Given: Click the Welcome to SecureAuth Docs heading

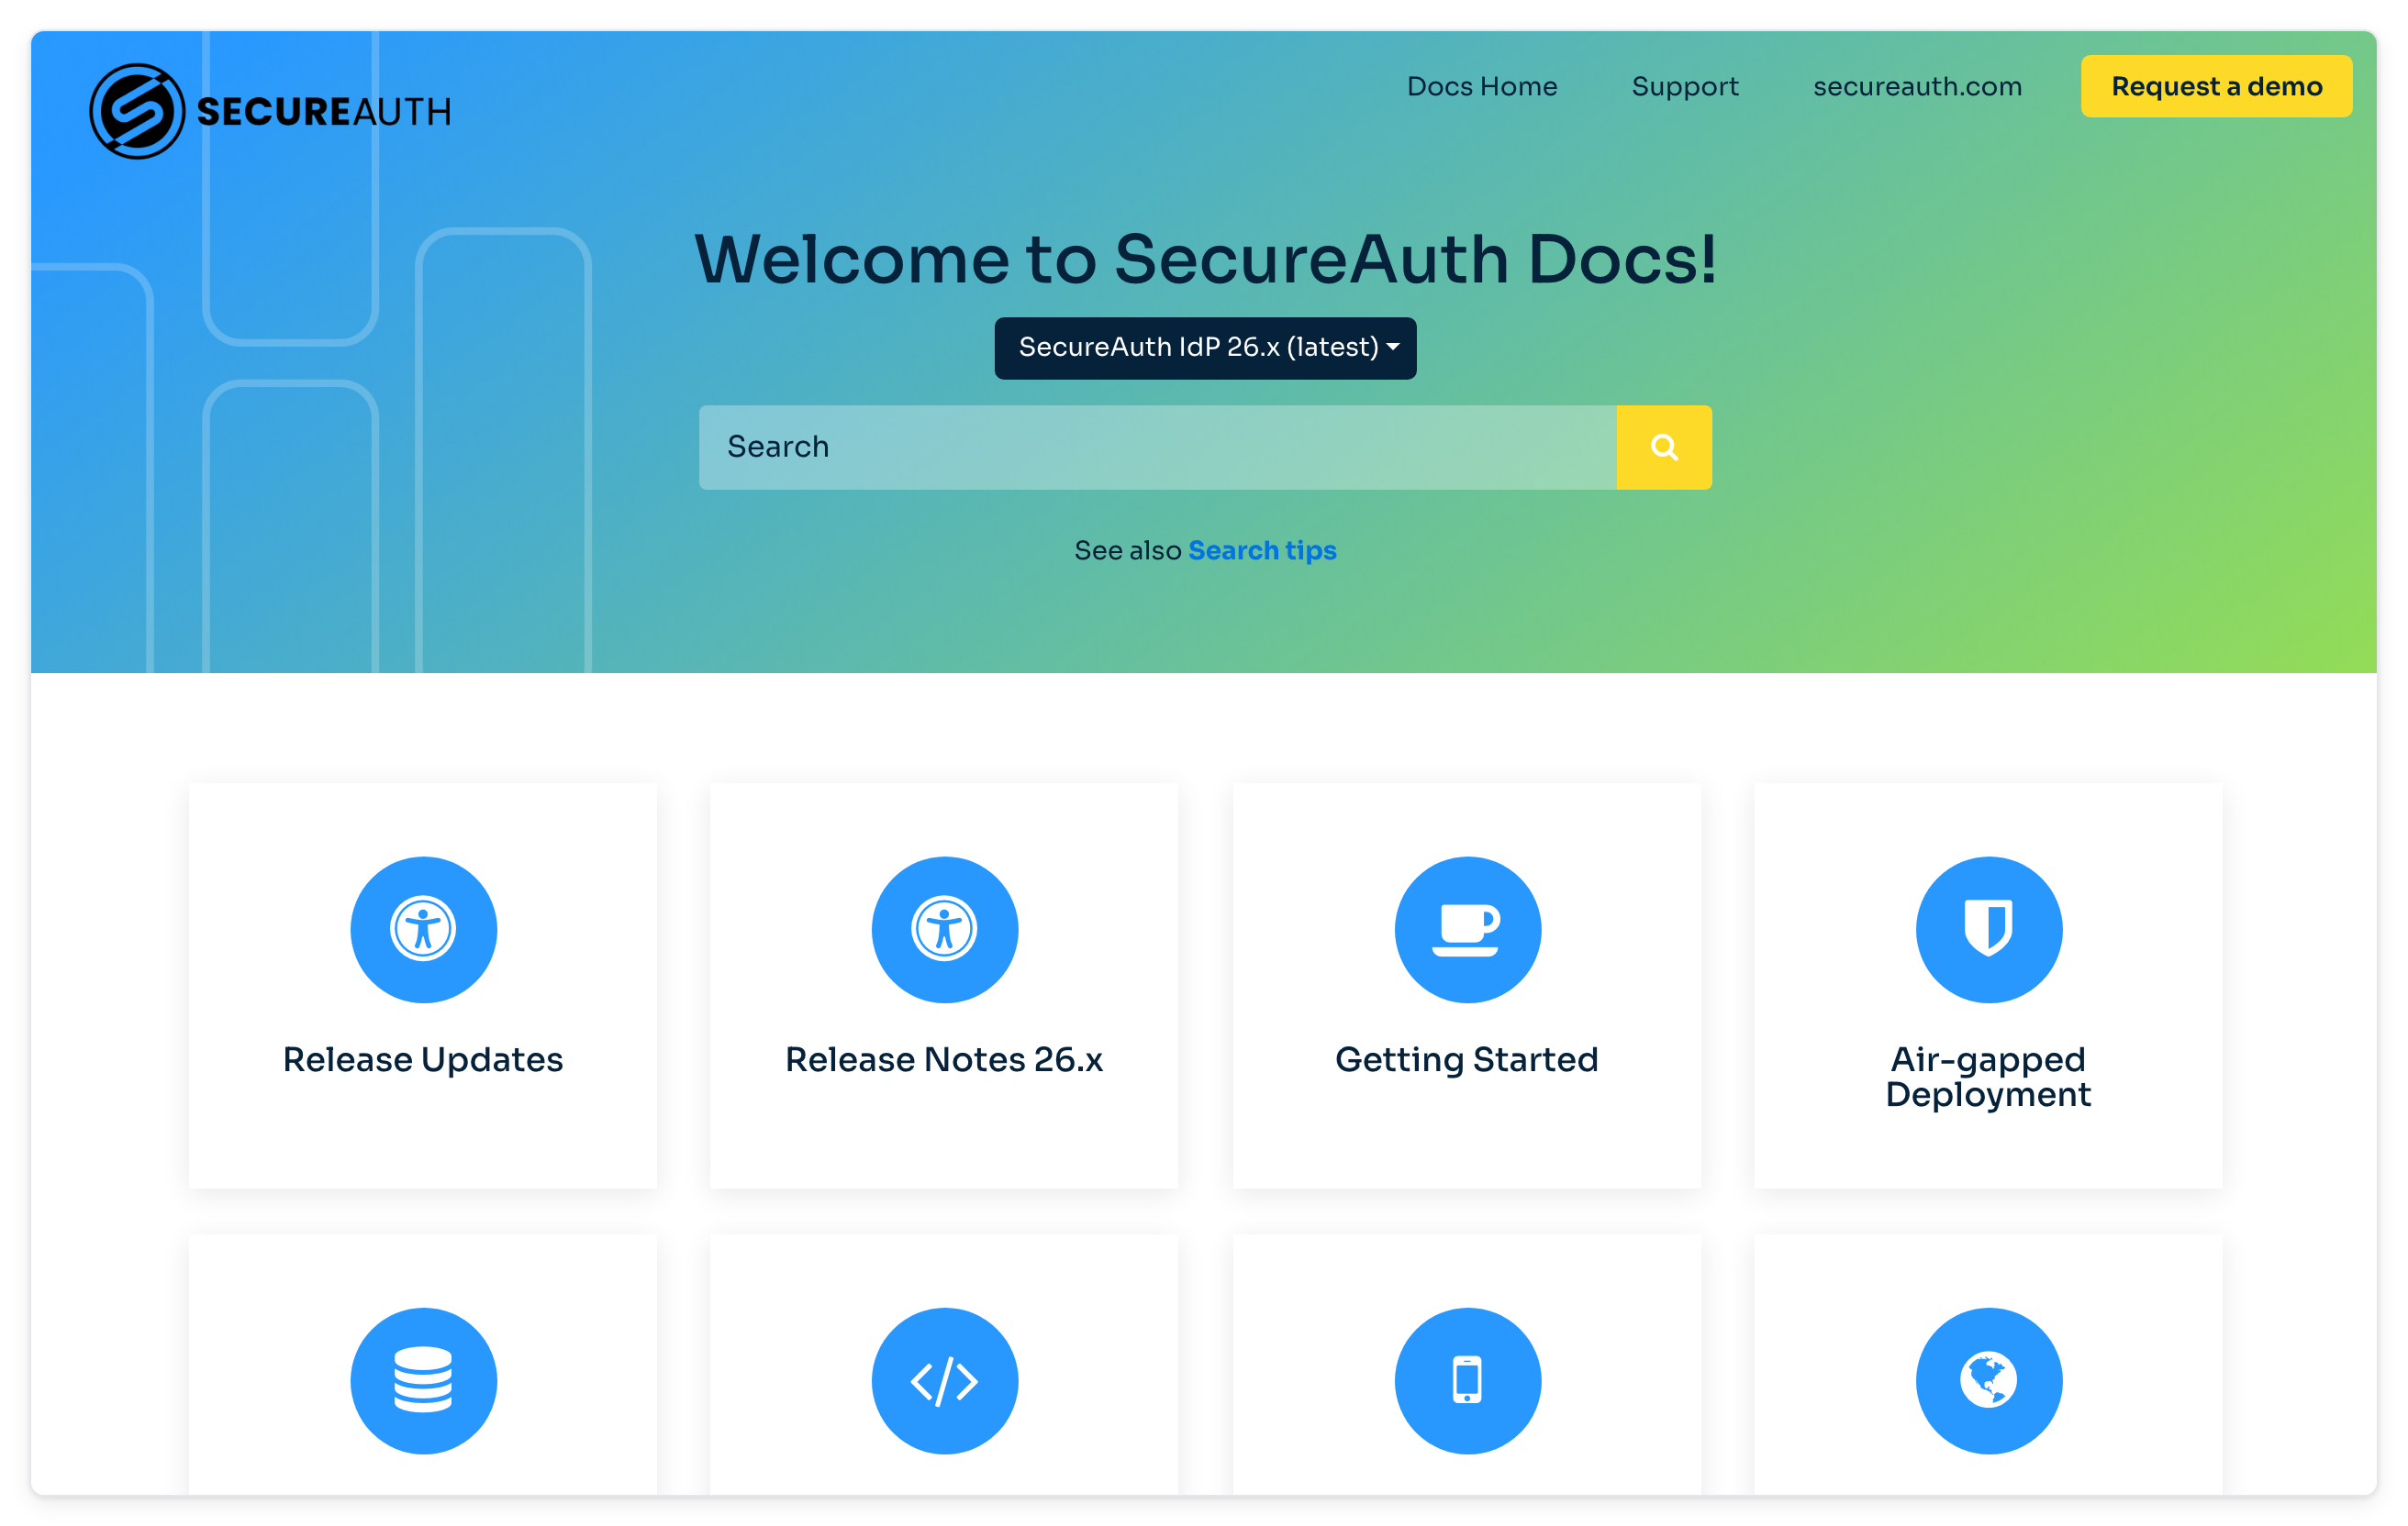Looking at the screenshot, I should pos(1205,259).
